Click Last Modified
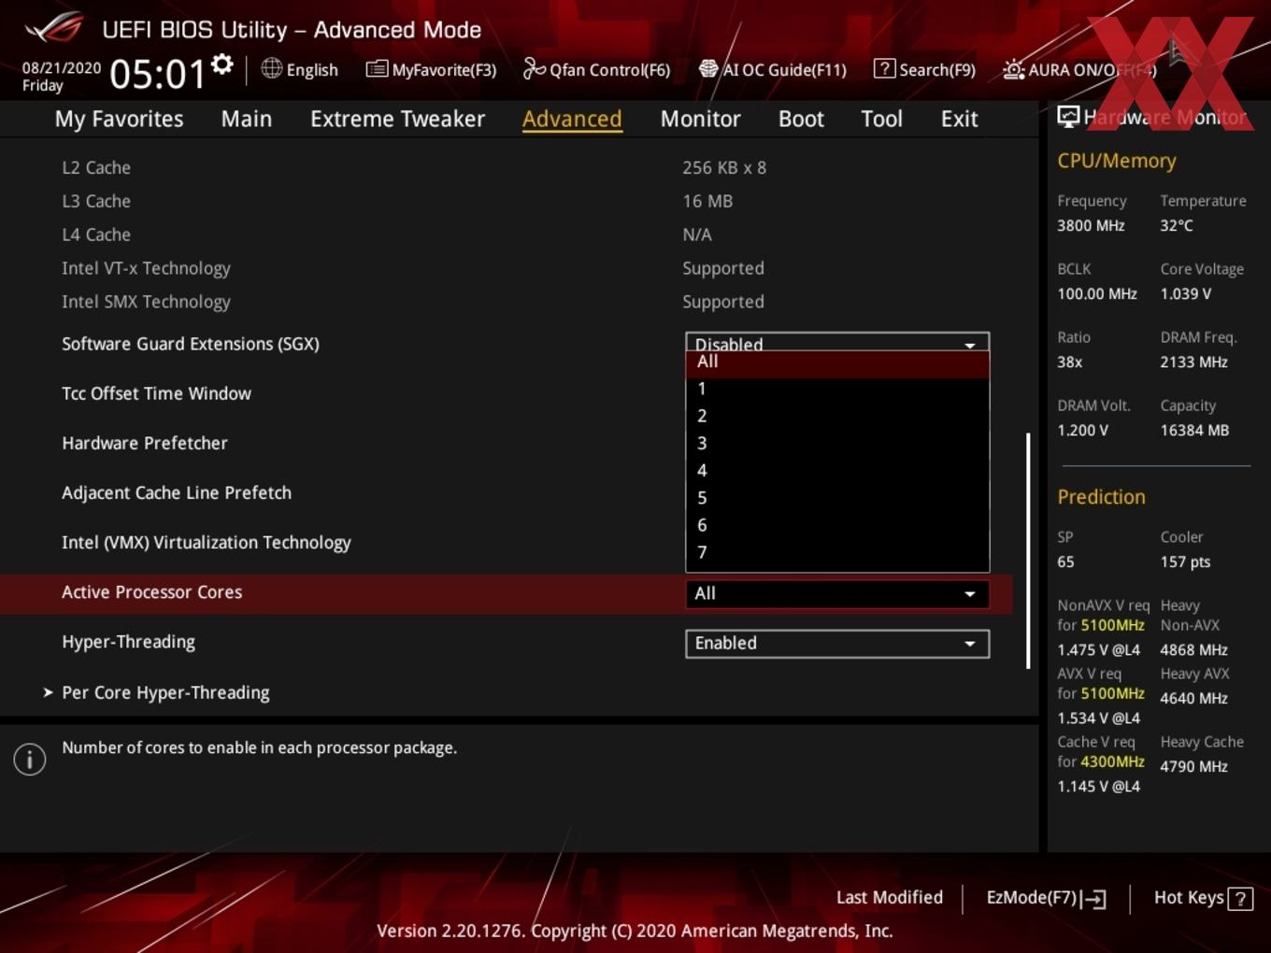The width and height of the screenshot is (1271, 953). pyautogui.click(x=890, y=898)
